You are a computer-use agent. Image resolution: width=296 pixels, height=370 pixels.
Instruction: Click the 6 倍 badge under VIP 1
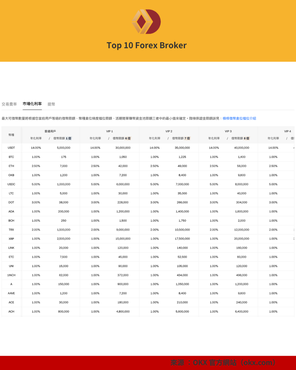(128, 138)
